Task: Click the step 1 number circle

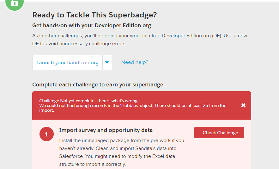Action: coord(46,135)
